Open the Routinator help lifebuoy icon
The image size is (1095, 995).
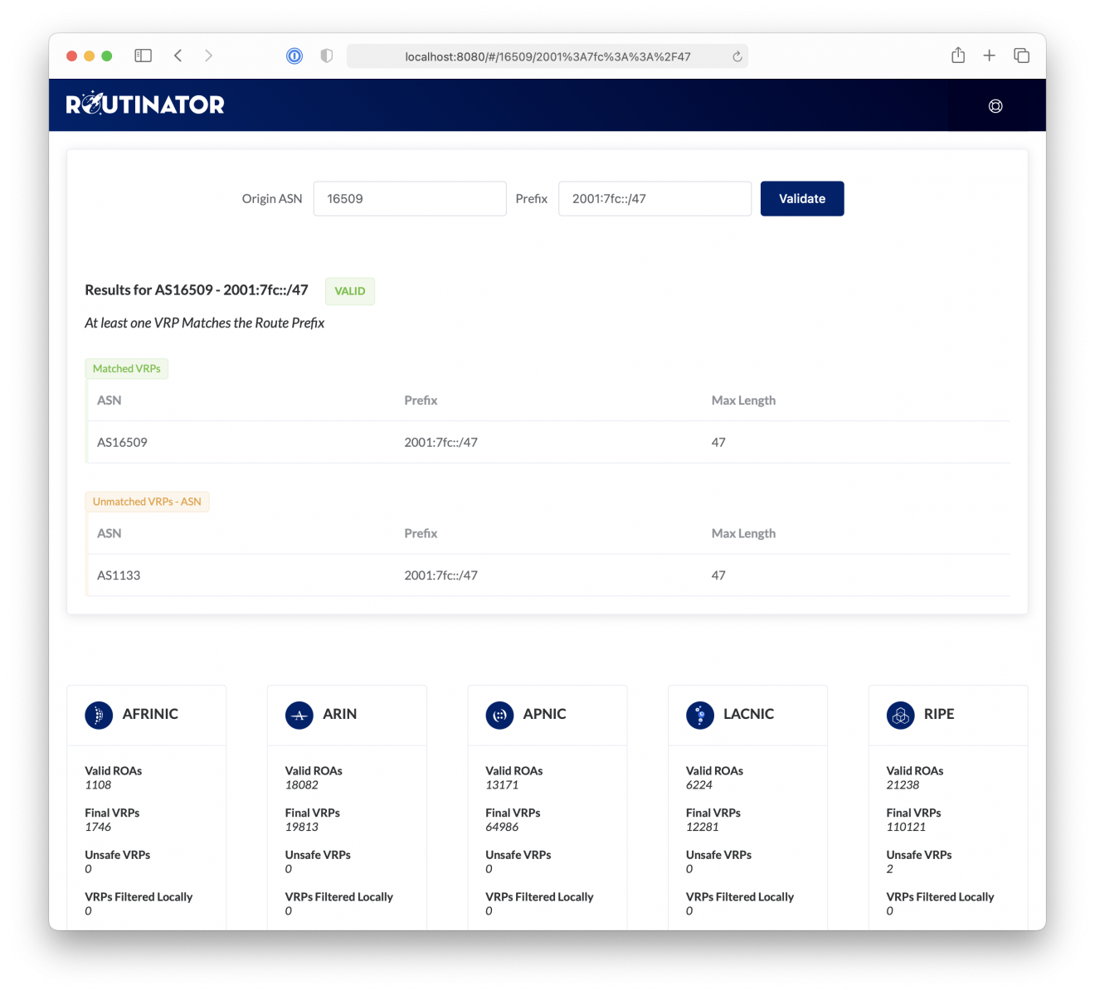[995, 105]
